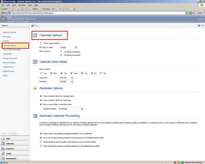The height and width of the screenshot is (164, 205).
Task: Click the Messenger icon in toolbar
Action: point(74,9)
